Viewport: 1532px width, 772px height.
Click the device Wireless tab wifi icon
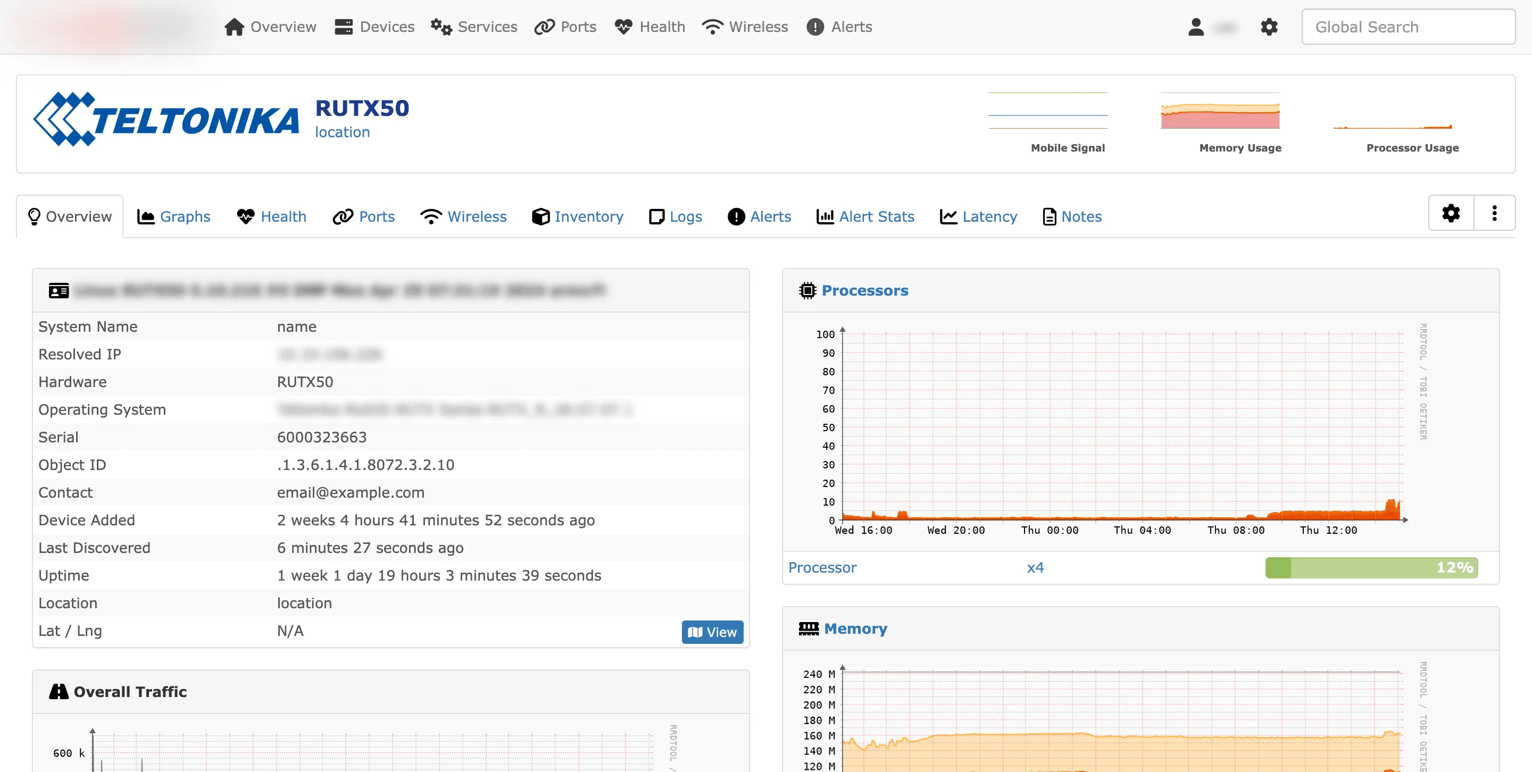point(430,217)
